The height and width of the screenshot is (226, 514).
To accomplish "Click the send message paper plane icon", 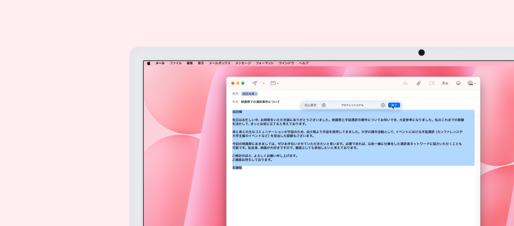I will [x=254, y=83].
